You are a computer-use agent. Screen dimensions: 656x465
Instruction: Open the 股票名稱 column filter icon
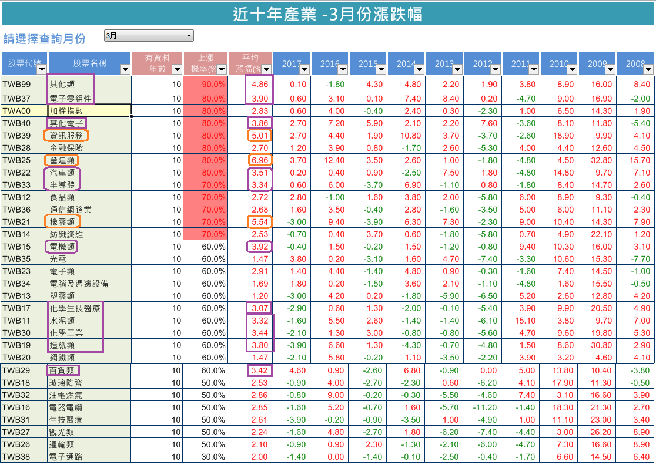(x=125, y=69)
